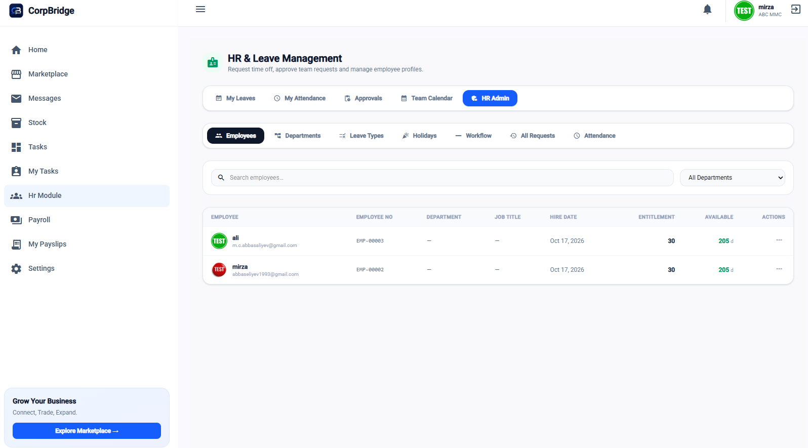
Task: Click the Stock archive box icon
Action: pyautogui.click(x=16, y=123)
